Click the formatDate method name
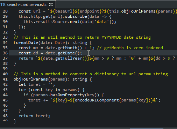177x129 pixels. [26, 43]
